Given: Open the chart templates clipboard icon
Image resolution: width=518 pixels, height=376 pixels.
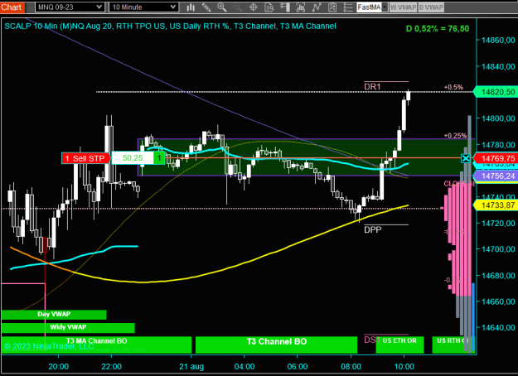Looking at the screenshot, I should click(x=332, y=7).
